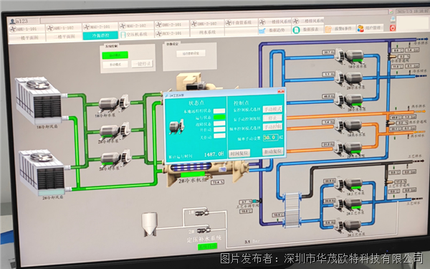
Task: Click 时间复位 in the pump popup
Action: (x=239, y=154)
